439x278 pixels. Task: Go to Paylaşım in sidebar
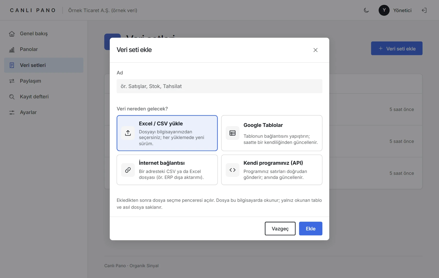44,81
